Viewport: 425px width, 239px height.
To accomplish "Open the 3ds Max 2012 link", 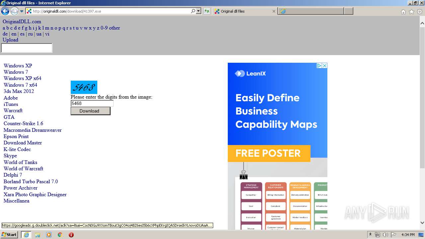I will pos(19,91).
